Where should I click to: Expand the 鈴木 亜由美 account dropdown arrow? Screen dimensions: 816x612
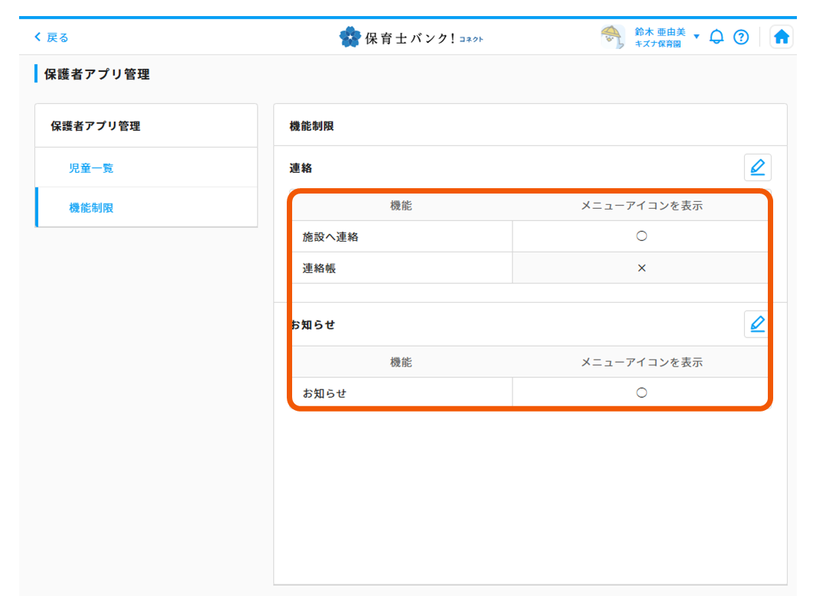pos(697,36)
